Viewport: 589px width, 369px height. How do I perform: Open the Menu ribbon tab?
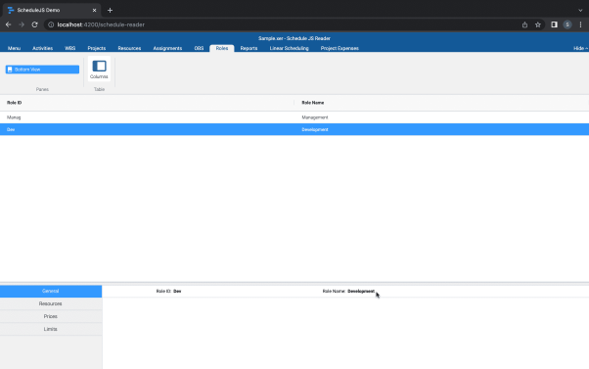click(15, 48)
